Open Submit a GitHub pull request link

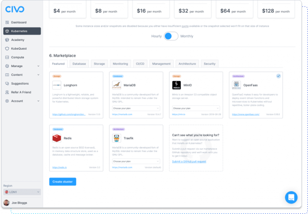(x=189, y=161)
